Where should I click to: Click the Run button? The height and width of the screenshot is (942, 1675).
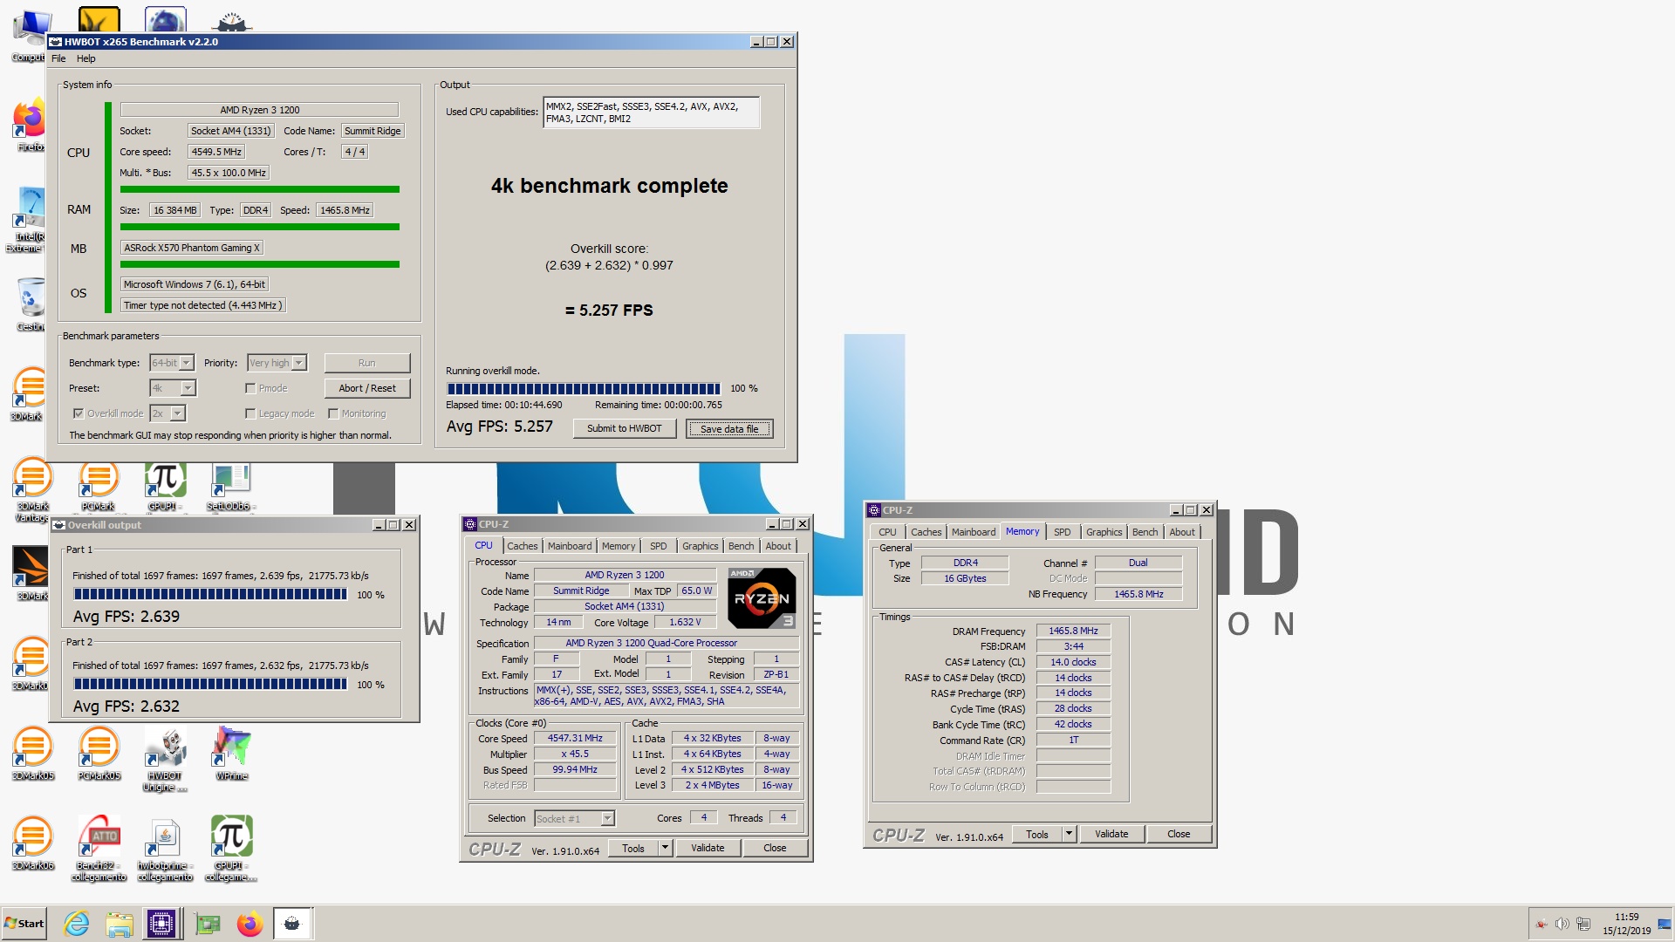[x=367, y=363]
